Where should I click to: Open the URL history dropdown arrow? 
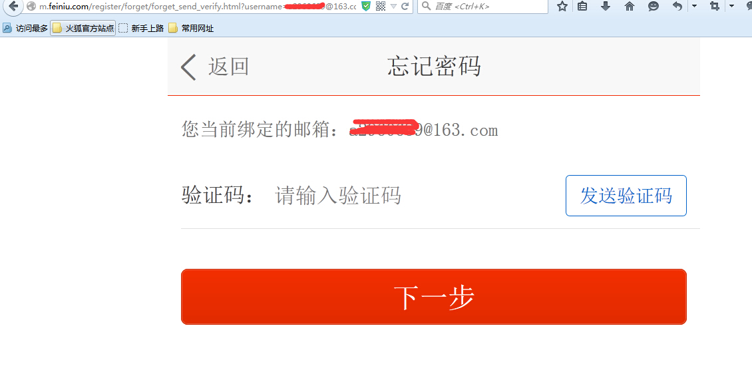click(x=393, y=6)
